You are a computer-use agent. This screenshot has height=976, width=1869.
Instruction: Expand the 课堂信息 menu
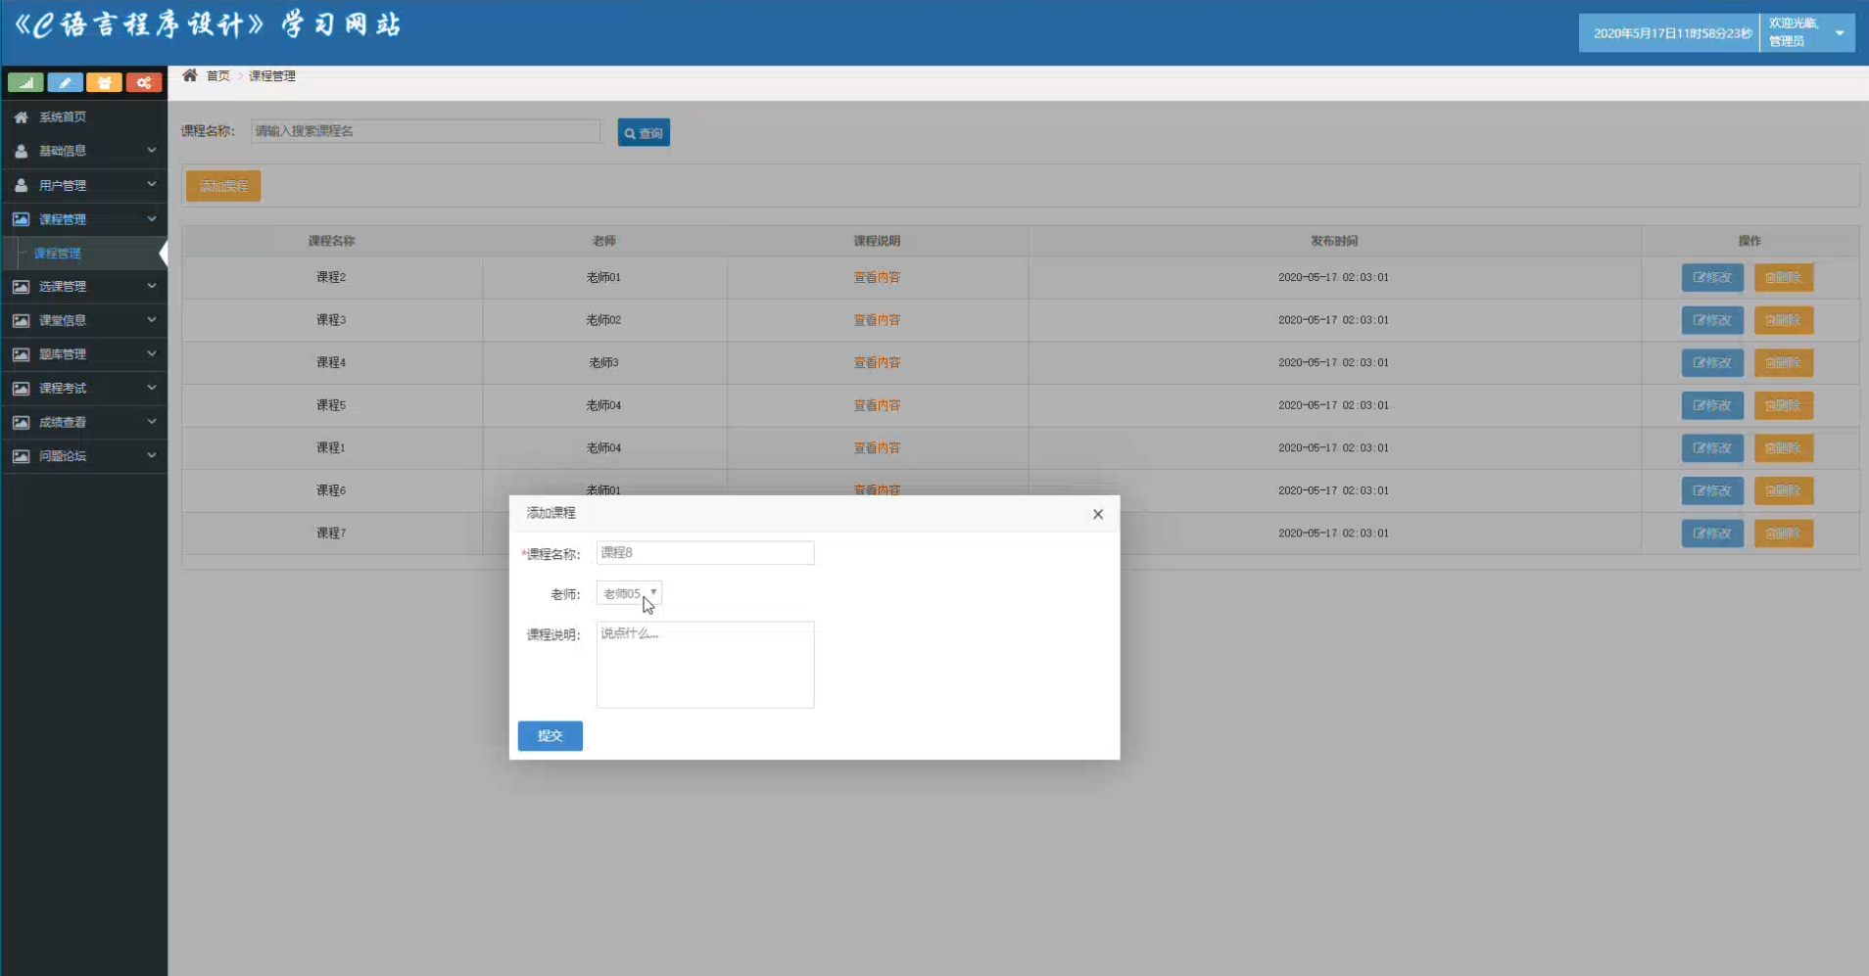point(84,320)
